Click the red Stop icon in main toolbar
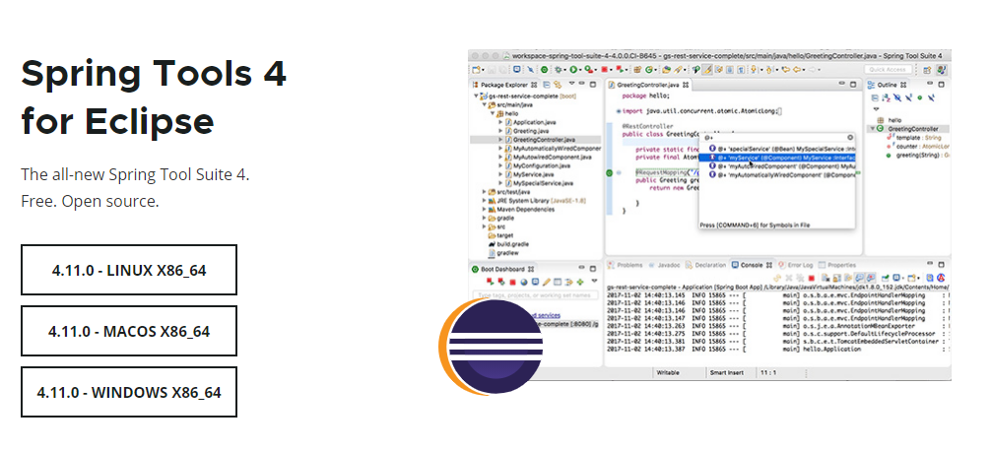Image resolution: width=990 pixels, height=451 pixels. [x=604, y=69]
